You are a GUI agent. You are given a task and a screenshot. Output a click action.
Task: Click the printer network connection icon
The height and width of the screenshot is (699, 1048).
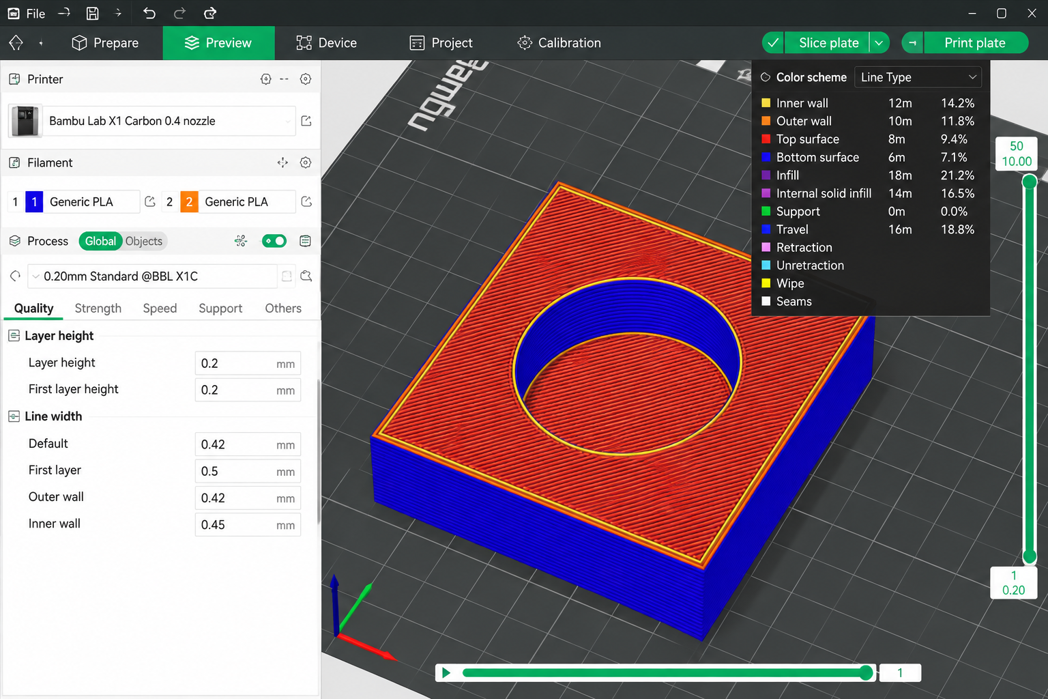point(266,79)
